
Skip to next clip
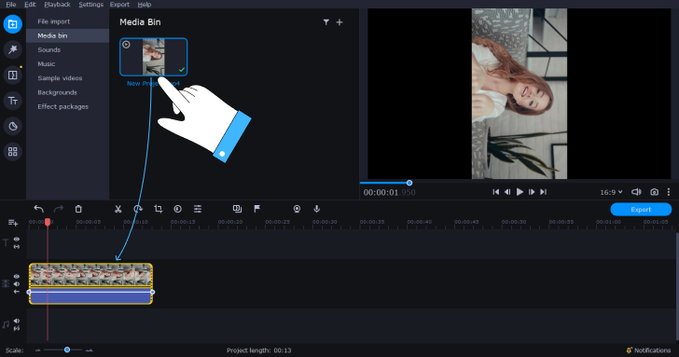tap(543, 192)
